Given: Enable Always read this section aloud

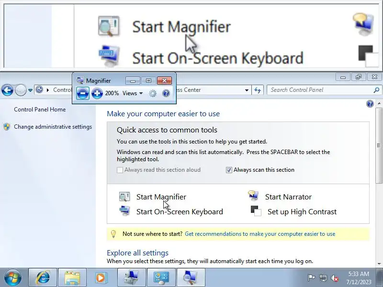Looking at the screenshot, I should [120, 170].
